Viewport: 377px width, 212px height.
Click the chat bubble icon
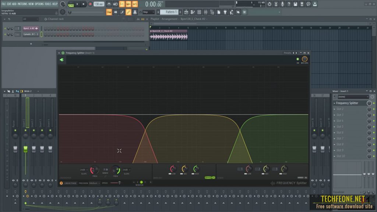tap(308, 4)
